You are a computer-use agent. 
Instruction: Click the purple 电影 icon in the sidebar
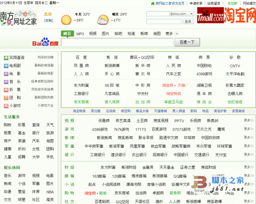click(x=6, y=74)
